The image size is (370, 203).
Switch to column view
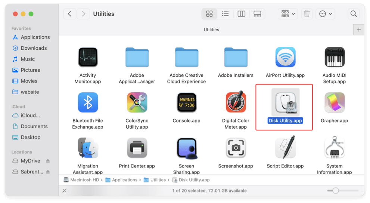(241, 14)
